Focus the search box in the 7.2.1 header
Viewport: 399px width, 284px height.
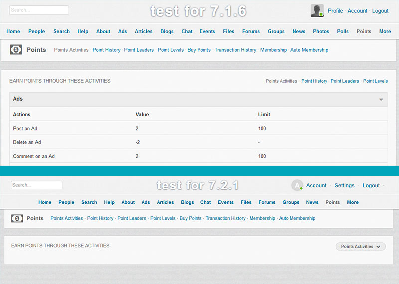(x=36, y=185)
